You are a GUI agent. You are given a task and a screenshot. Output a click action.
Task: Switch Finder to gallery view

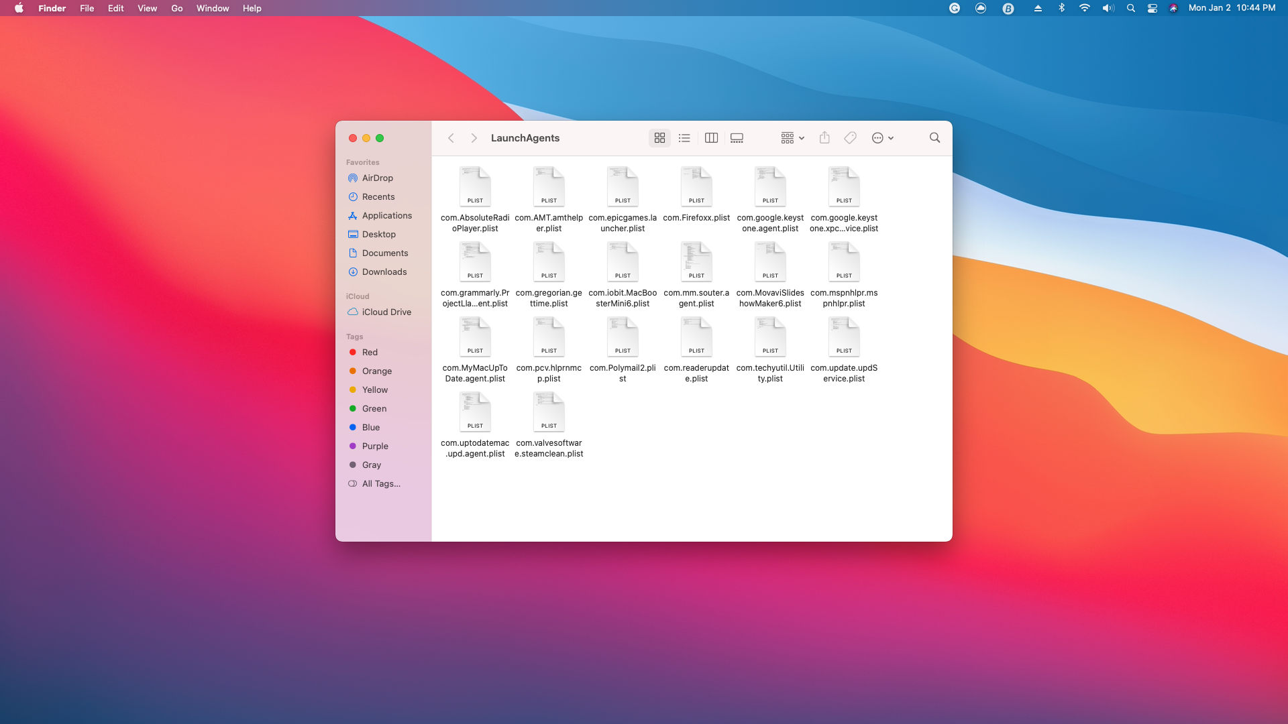pos(737,138)
